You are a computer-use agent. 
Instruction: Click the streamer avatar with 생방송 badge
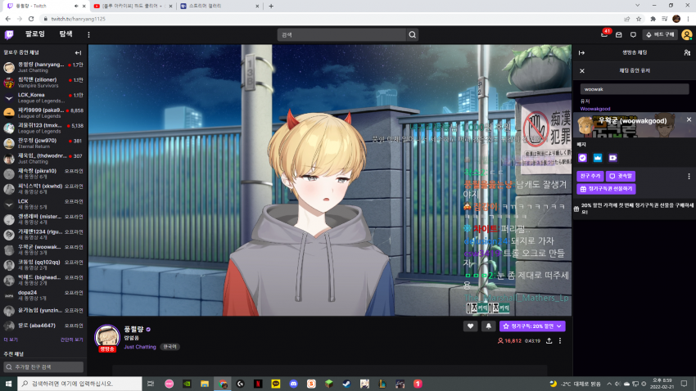(107, 339)
